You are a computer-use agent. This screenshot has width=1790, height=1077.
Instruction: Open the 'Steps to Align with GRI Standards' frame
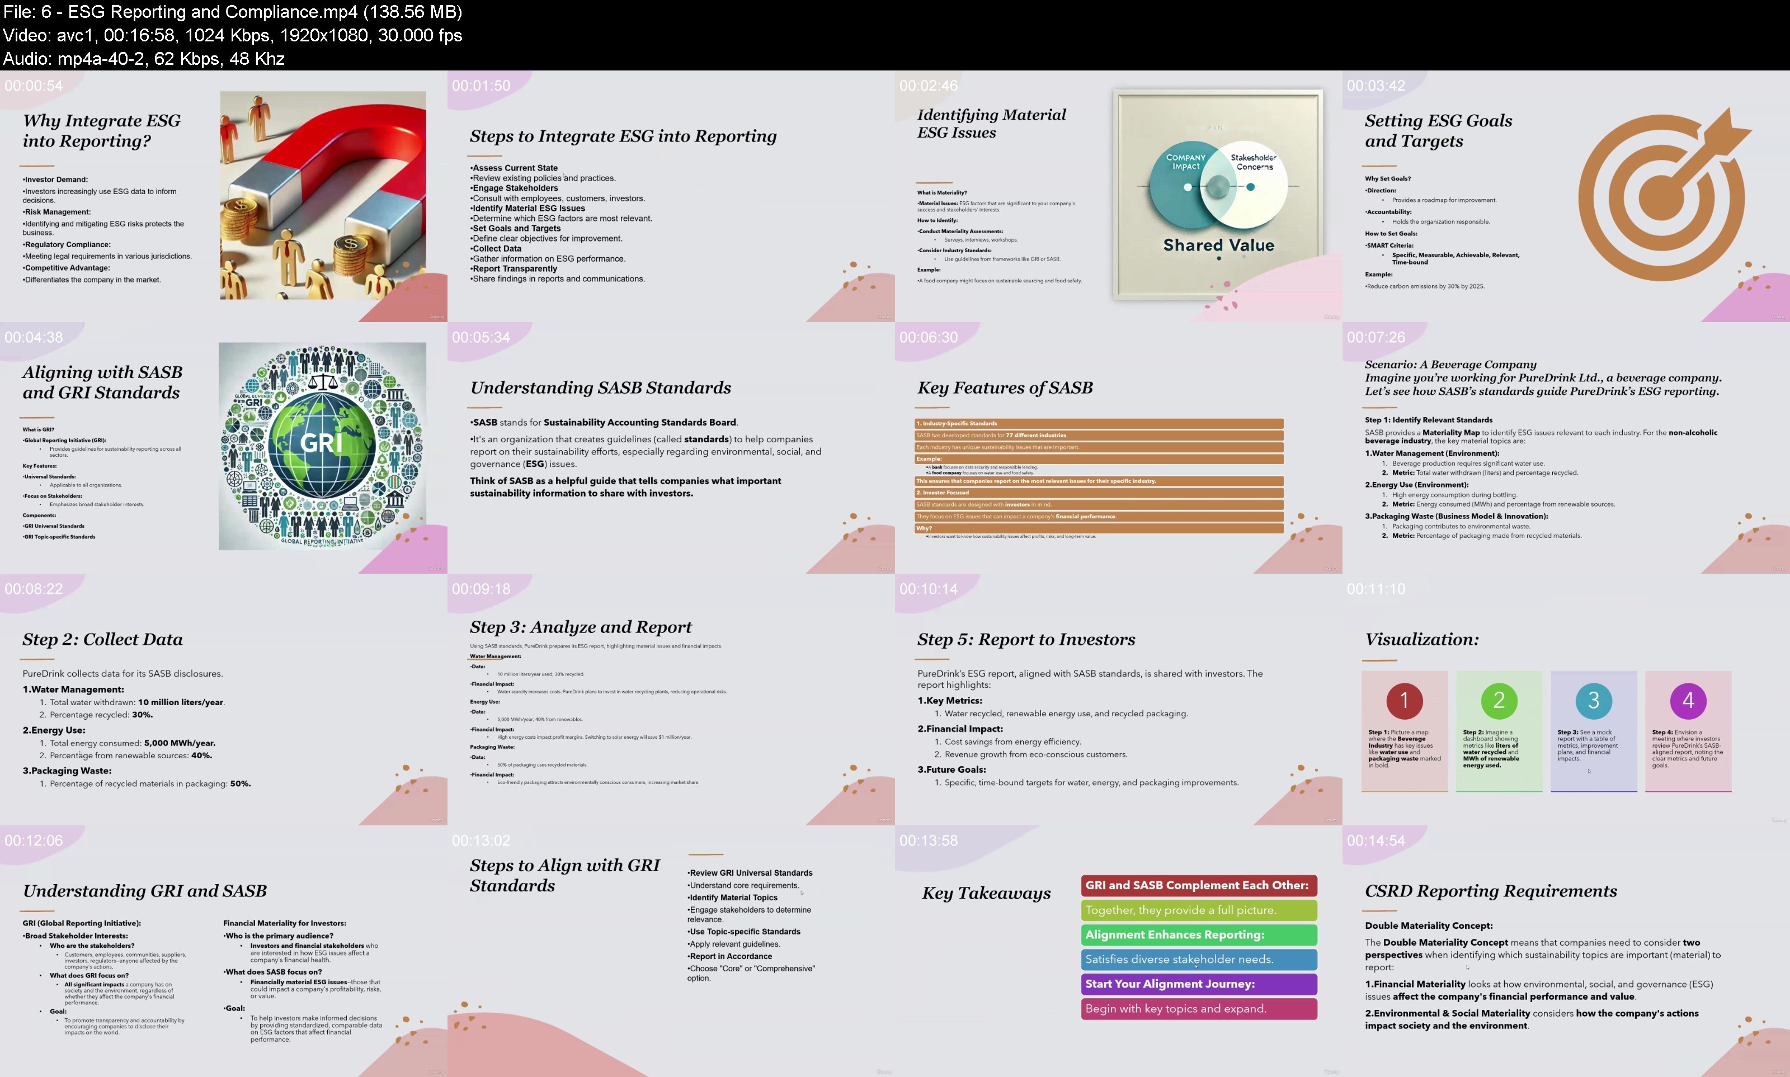coord(671,951)
